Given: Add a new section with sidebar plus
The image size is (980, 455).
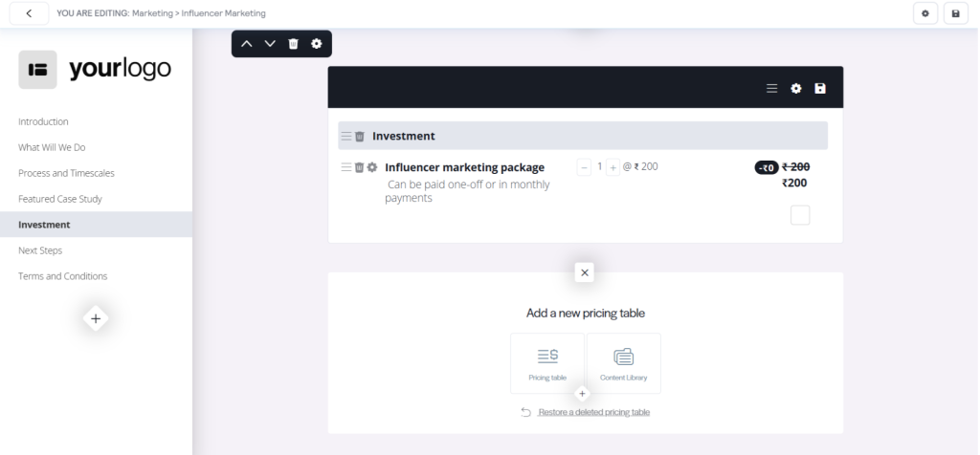Looking at the screenshot, I should [x=96, y=319].
